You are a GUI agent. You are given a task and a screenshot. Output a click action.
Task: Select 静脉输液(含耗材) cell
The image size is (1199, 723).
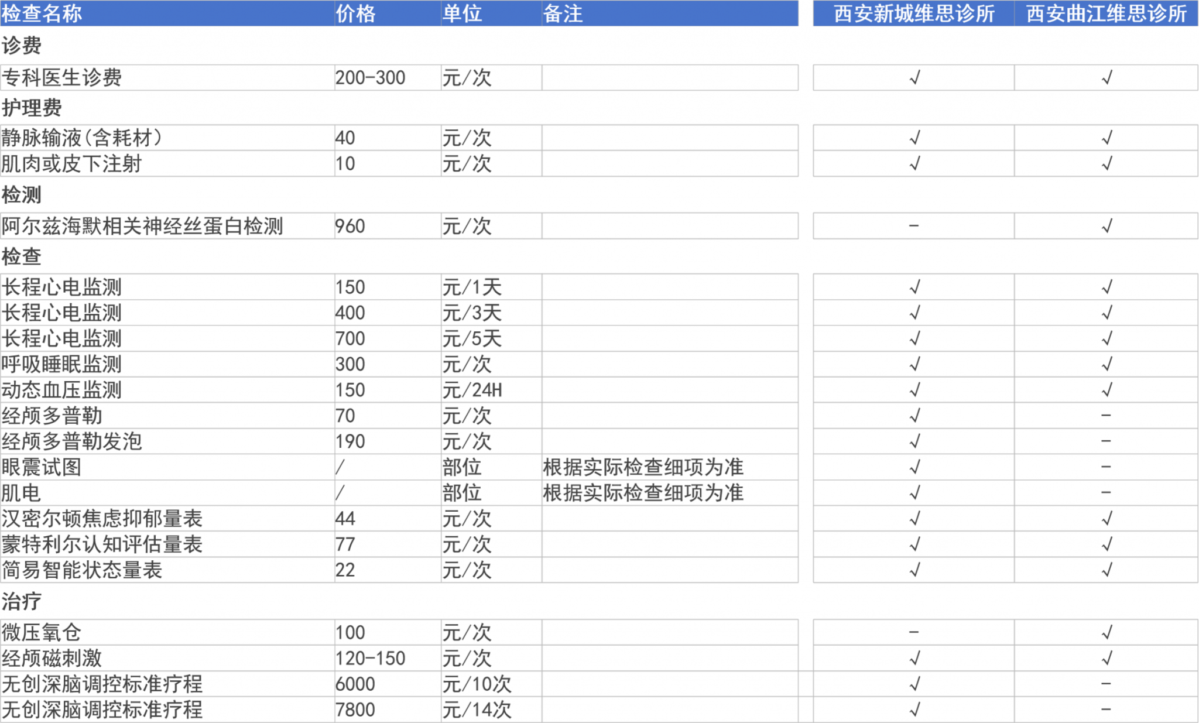tap(167, 138)
